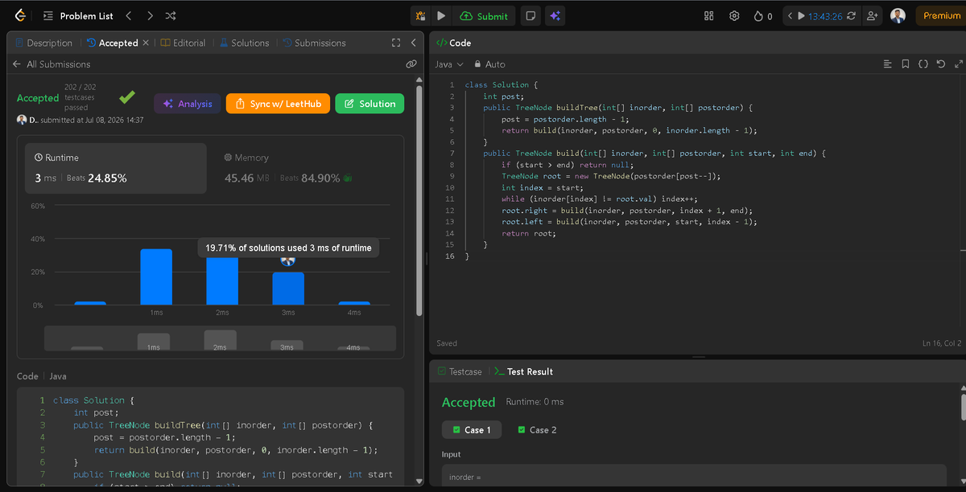
Task: Invite a collaborator with add-person icon
Action: point(872,15)
